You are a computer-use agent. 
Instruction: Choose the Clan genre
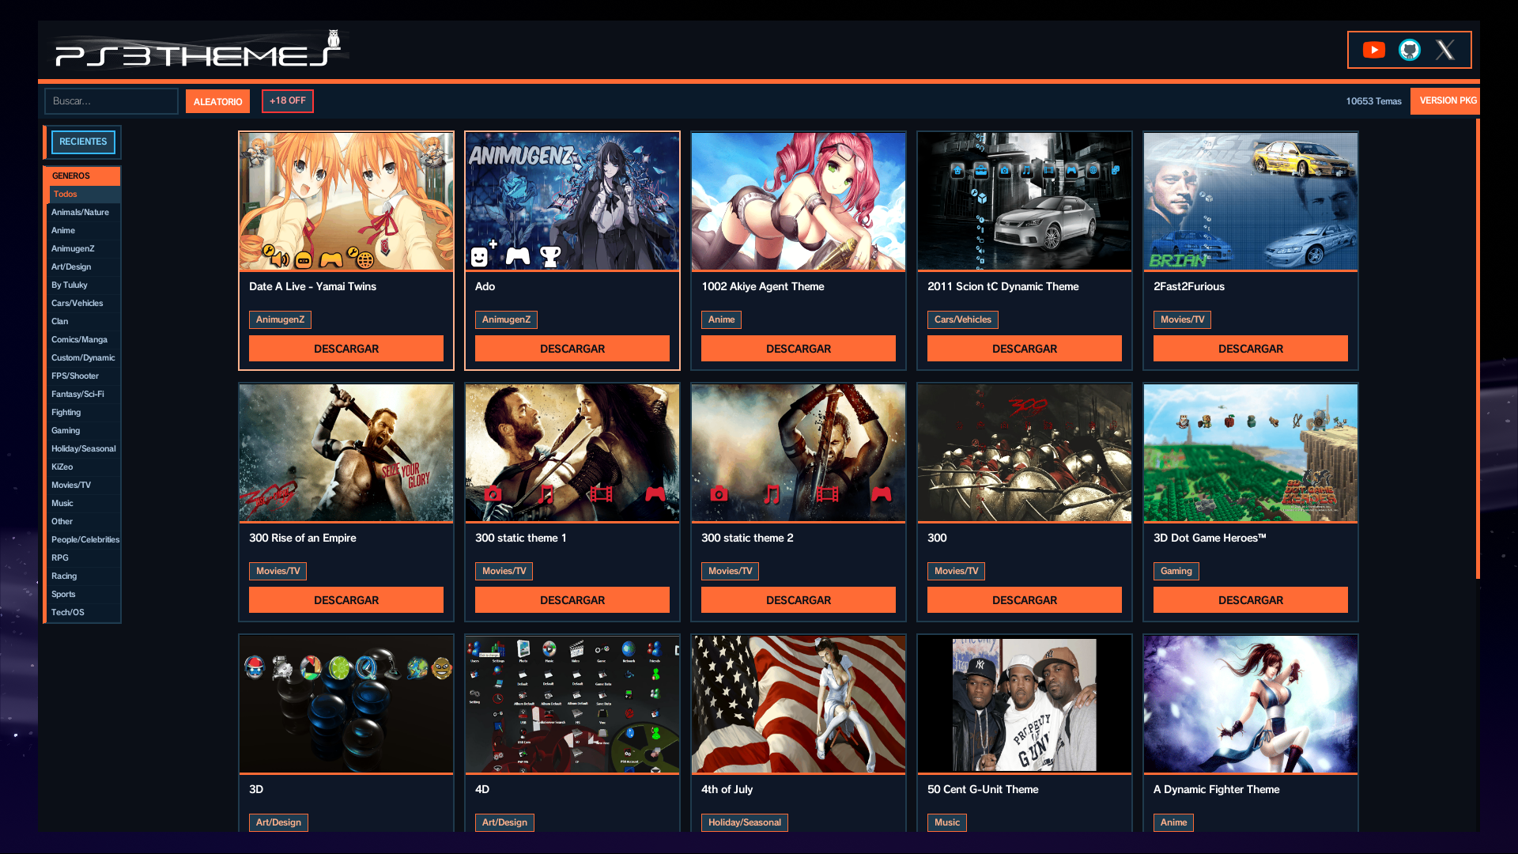83,322
